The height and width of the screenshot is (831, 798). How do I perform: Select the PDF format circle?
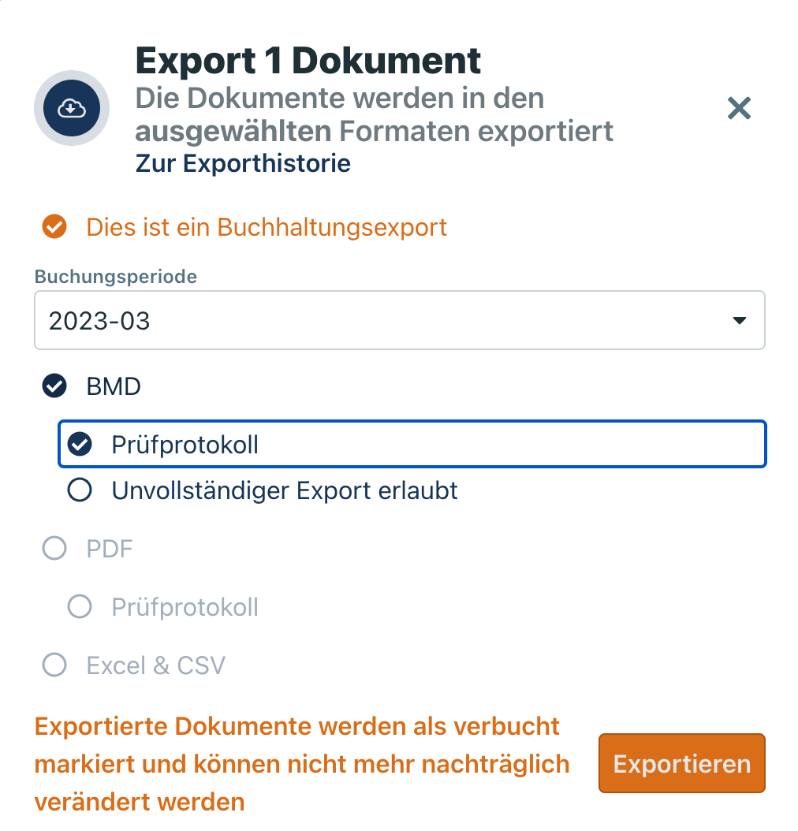[x=54, y=549]
